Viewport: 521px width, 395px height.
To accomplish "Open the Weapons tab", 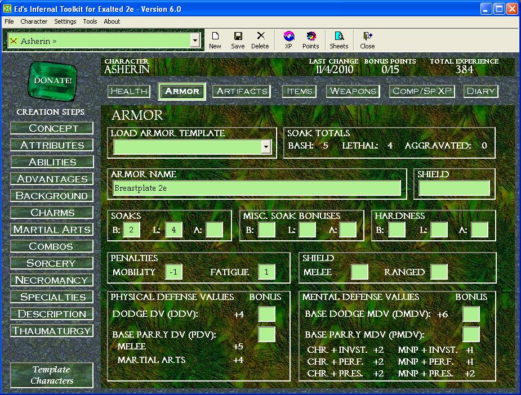I will click(353, 91).
